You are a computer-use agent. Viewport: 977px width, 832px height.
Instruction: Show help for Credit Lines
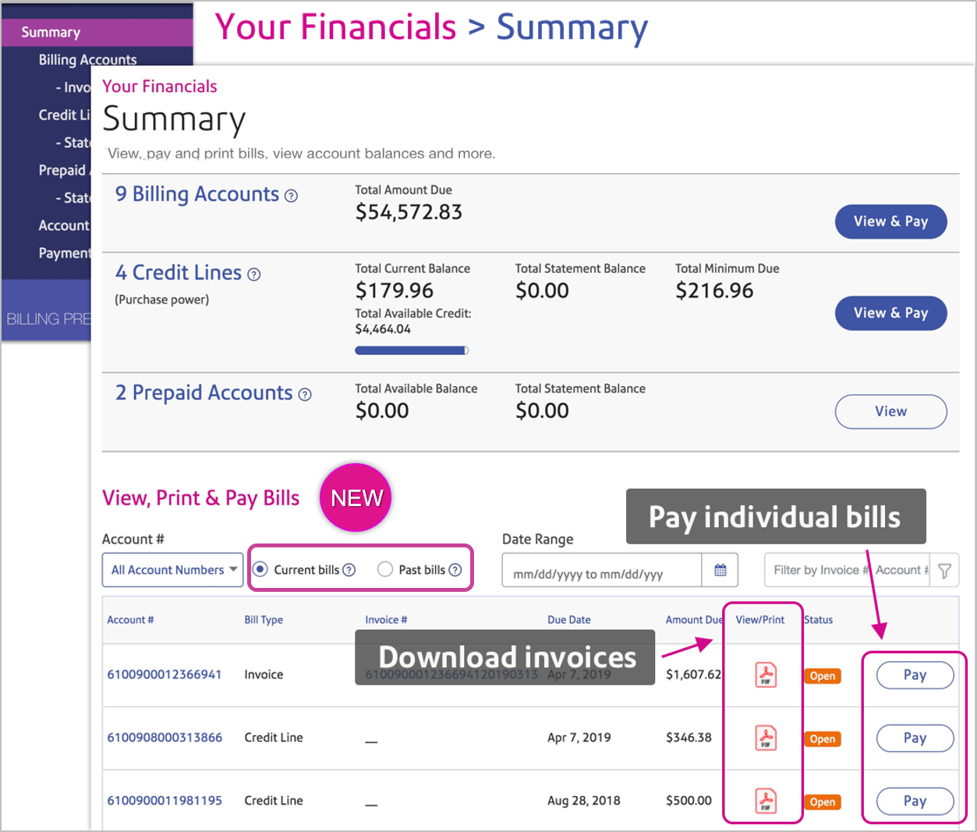(254, 274)
